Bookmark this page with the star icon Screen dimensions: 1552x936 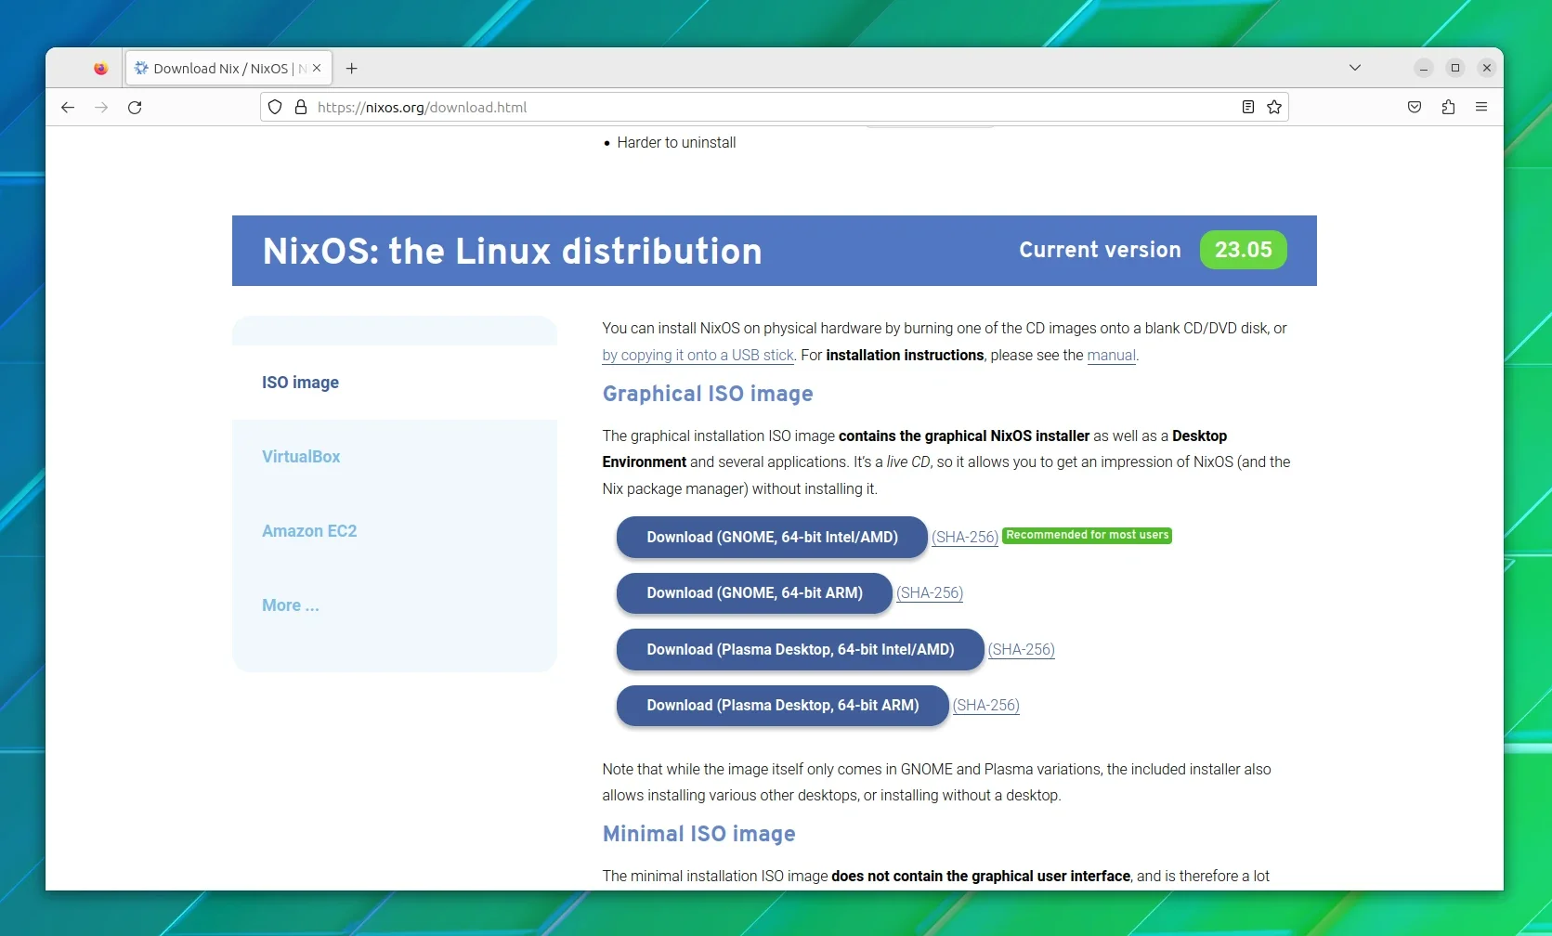(x=1274, y=108)
